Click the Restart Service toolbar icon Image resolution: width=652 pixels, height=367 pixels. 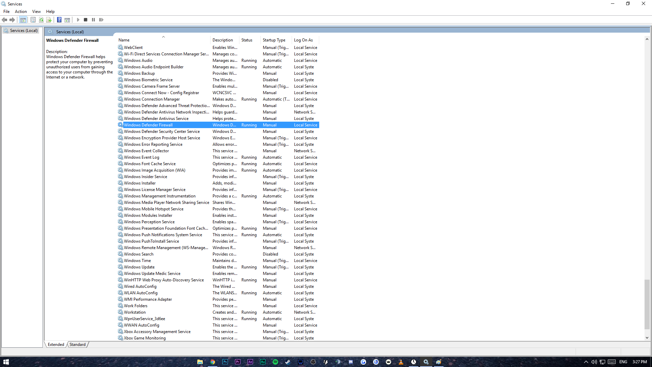tap(101, 20)
